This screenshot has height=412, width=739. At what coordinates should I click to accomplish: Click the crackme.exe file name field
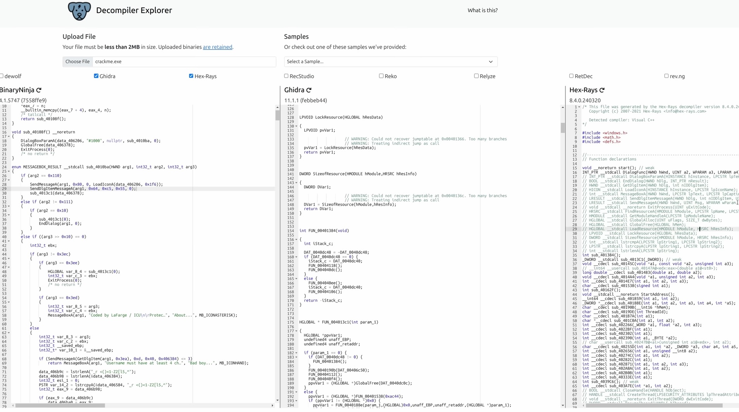184,62
